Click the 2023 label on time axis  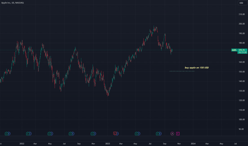[x=108, y=144]
